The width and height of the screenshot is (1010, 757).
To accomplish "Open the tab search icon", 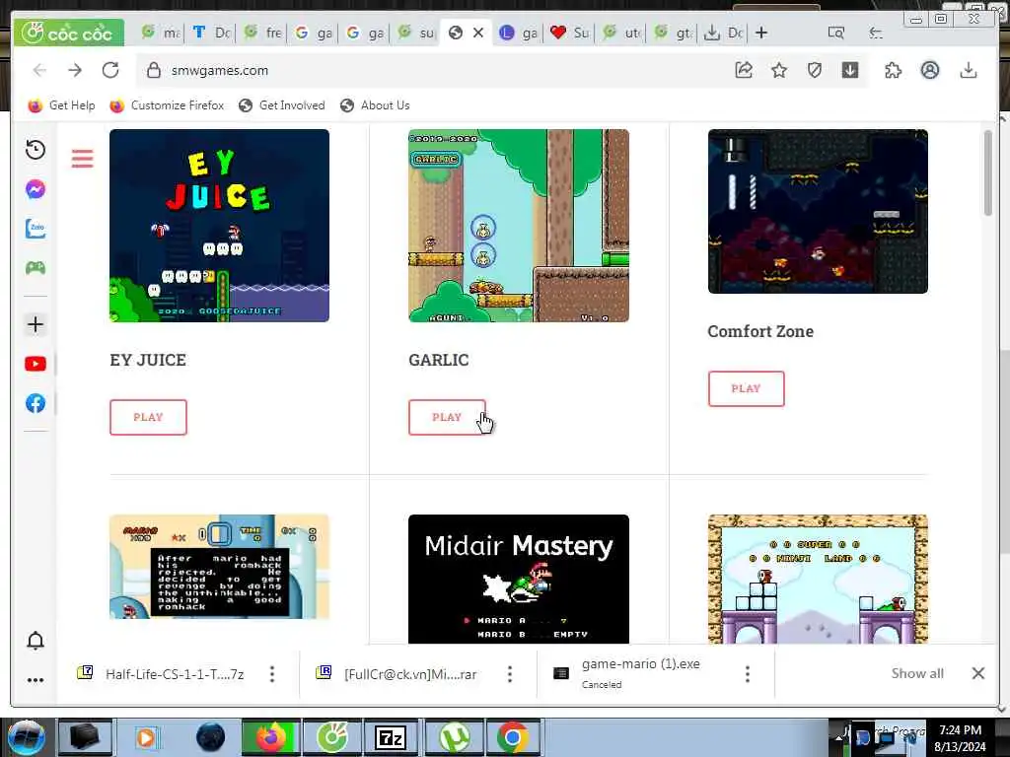I will [836, 33].
